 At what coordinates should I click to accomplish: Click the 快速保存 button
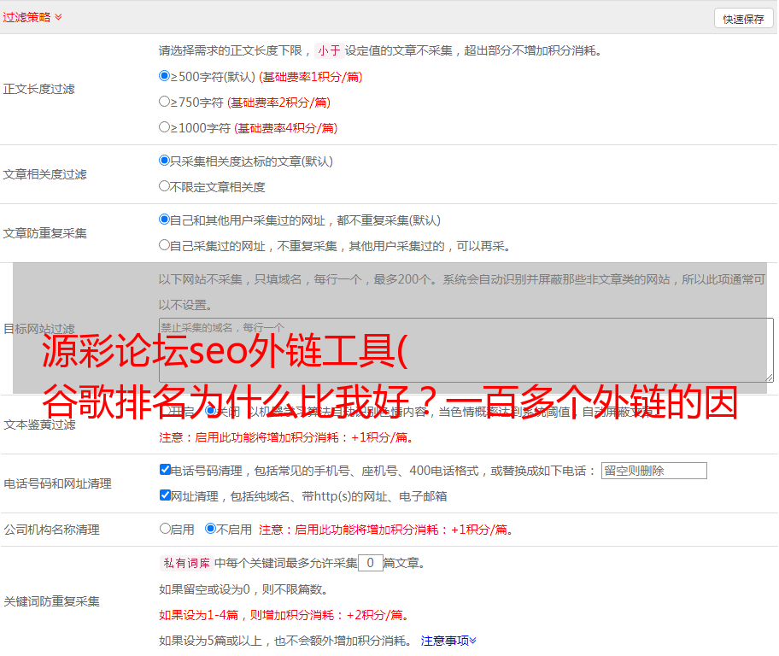pyautogui.click(x=743, y=19)
